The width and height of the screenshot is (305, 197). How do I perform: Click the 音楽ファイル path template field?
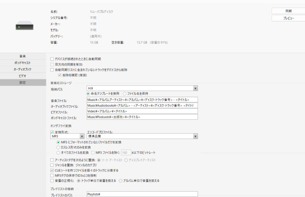tap(142, 100)
